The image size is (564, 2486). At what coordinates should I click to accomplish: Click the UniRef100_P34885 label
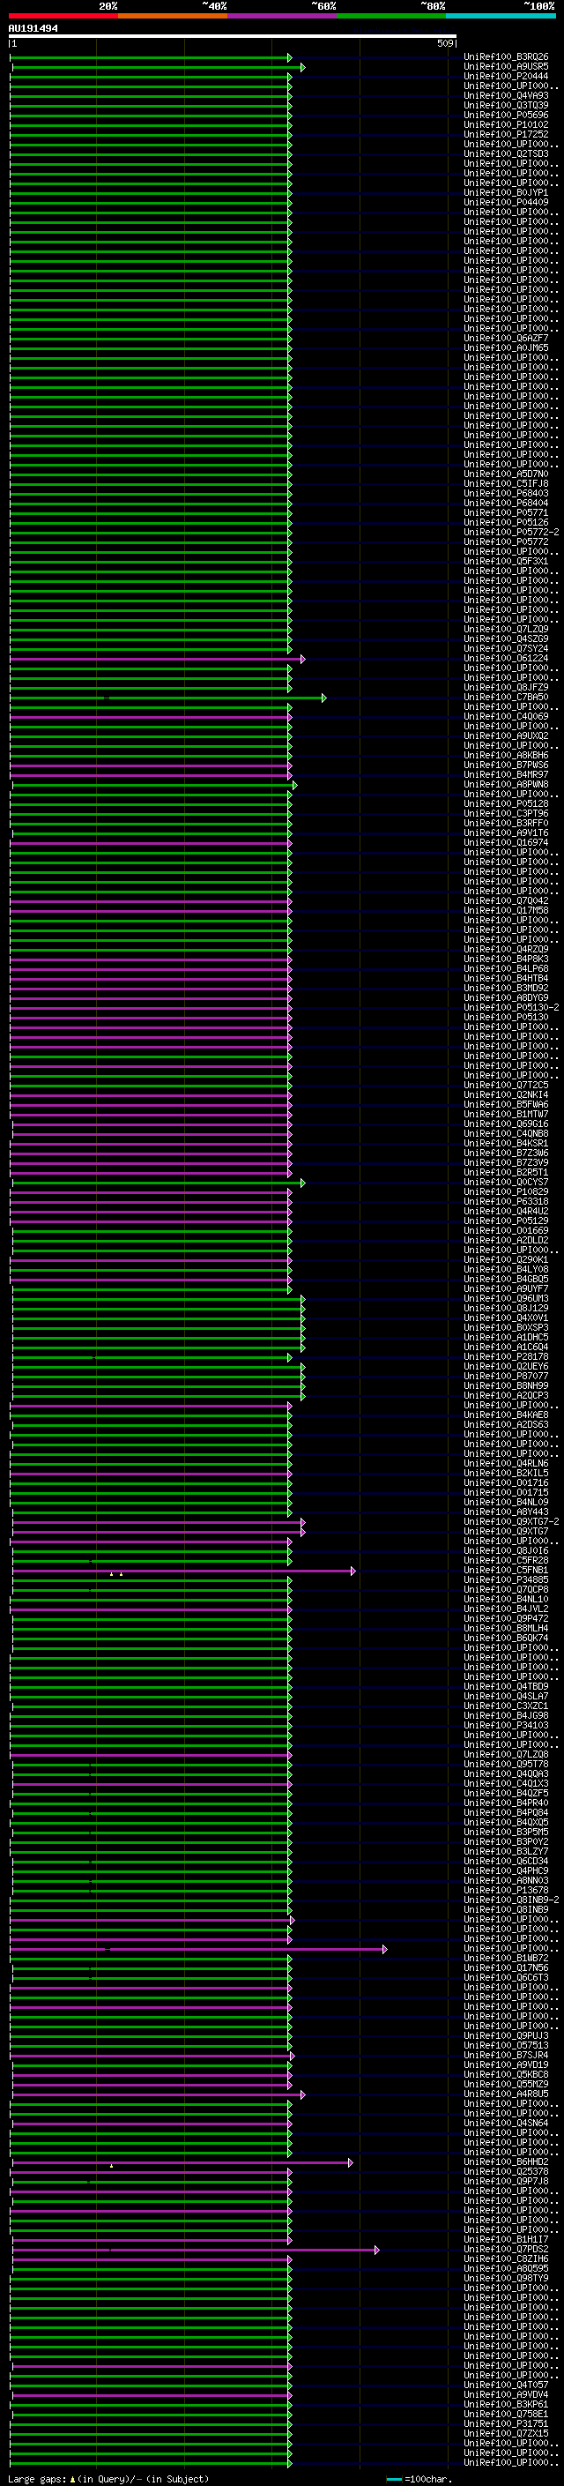(506, 1579)
